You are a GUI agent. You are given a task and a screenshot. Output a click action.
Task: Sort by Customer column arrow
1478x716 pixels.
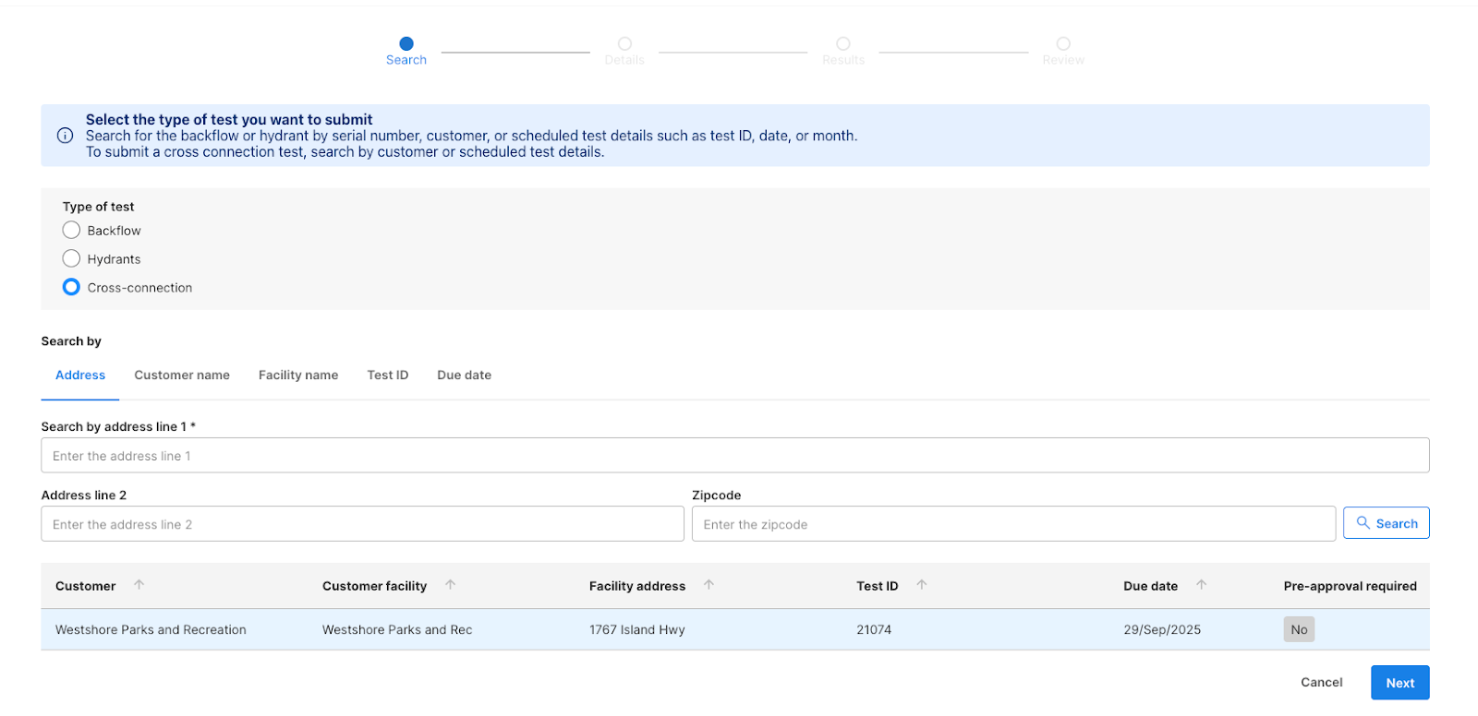[139, 585]
